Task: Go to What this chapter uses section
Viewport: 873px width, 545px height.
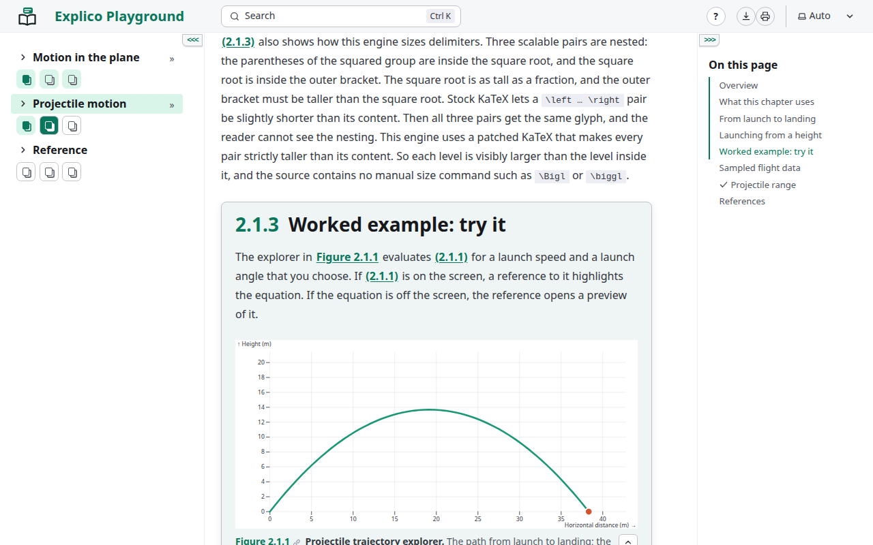Action: point(767,102)
